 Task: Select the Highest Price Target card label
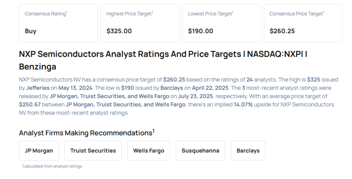tap(130, 14)
